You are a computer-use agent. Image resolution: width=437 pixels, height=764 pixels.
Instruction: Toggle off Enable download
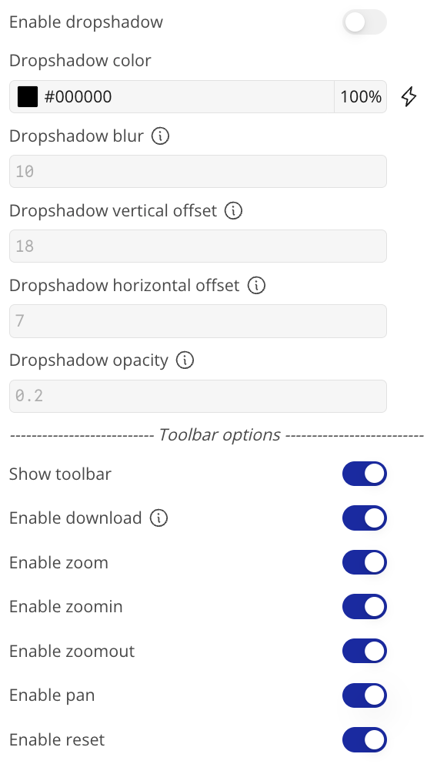point(365,518)
